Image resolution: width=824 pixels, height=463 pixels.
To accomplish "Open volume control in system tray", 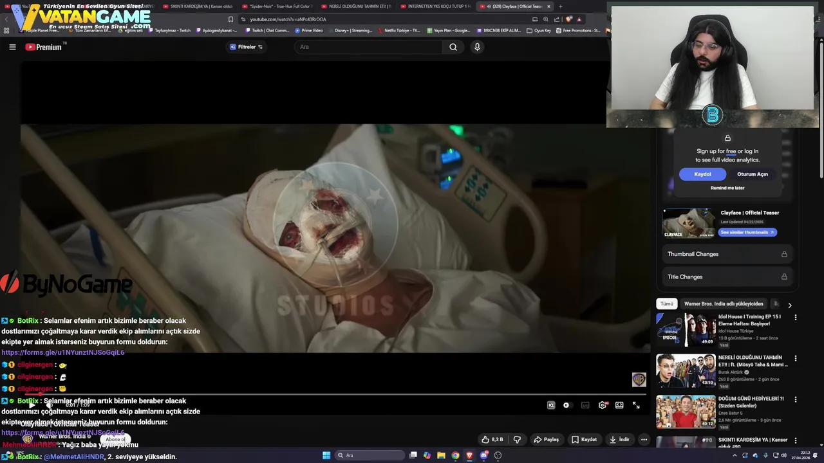I will 783,455.
